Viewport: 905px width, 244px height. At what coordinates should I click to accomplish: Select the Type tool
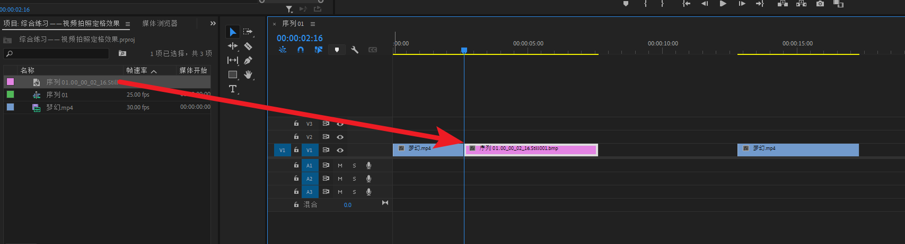pyautogui.click(x=232, y=89)
